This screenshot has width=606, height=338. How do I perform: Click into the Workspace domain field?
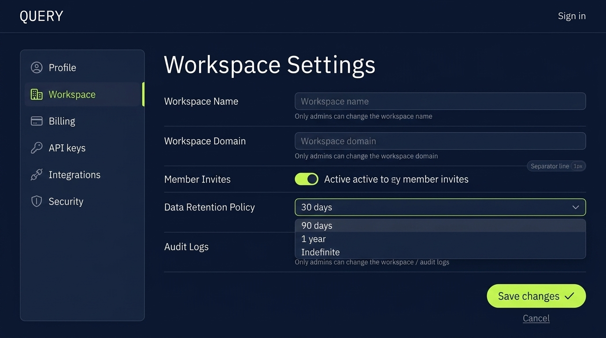[x=440, y=141]
